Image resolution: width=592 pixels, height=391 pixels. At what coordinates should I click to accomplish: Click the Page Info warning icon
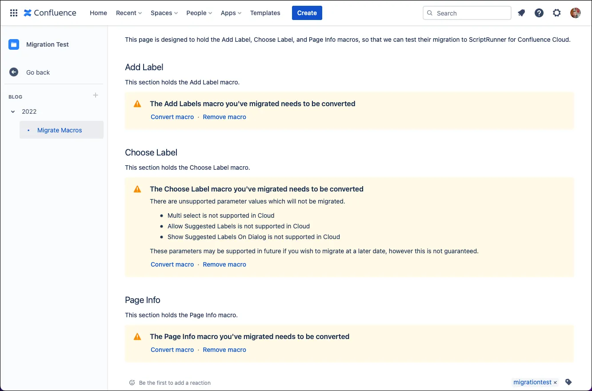pyautogui.click(x=137, y=336)
